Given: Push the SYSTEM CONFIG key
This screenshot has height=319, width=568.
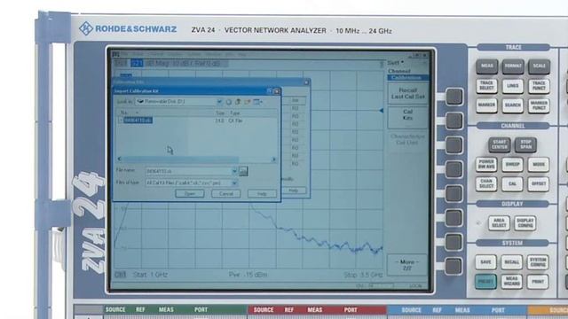Looking at the screenshot, I should 538,262.
